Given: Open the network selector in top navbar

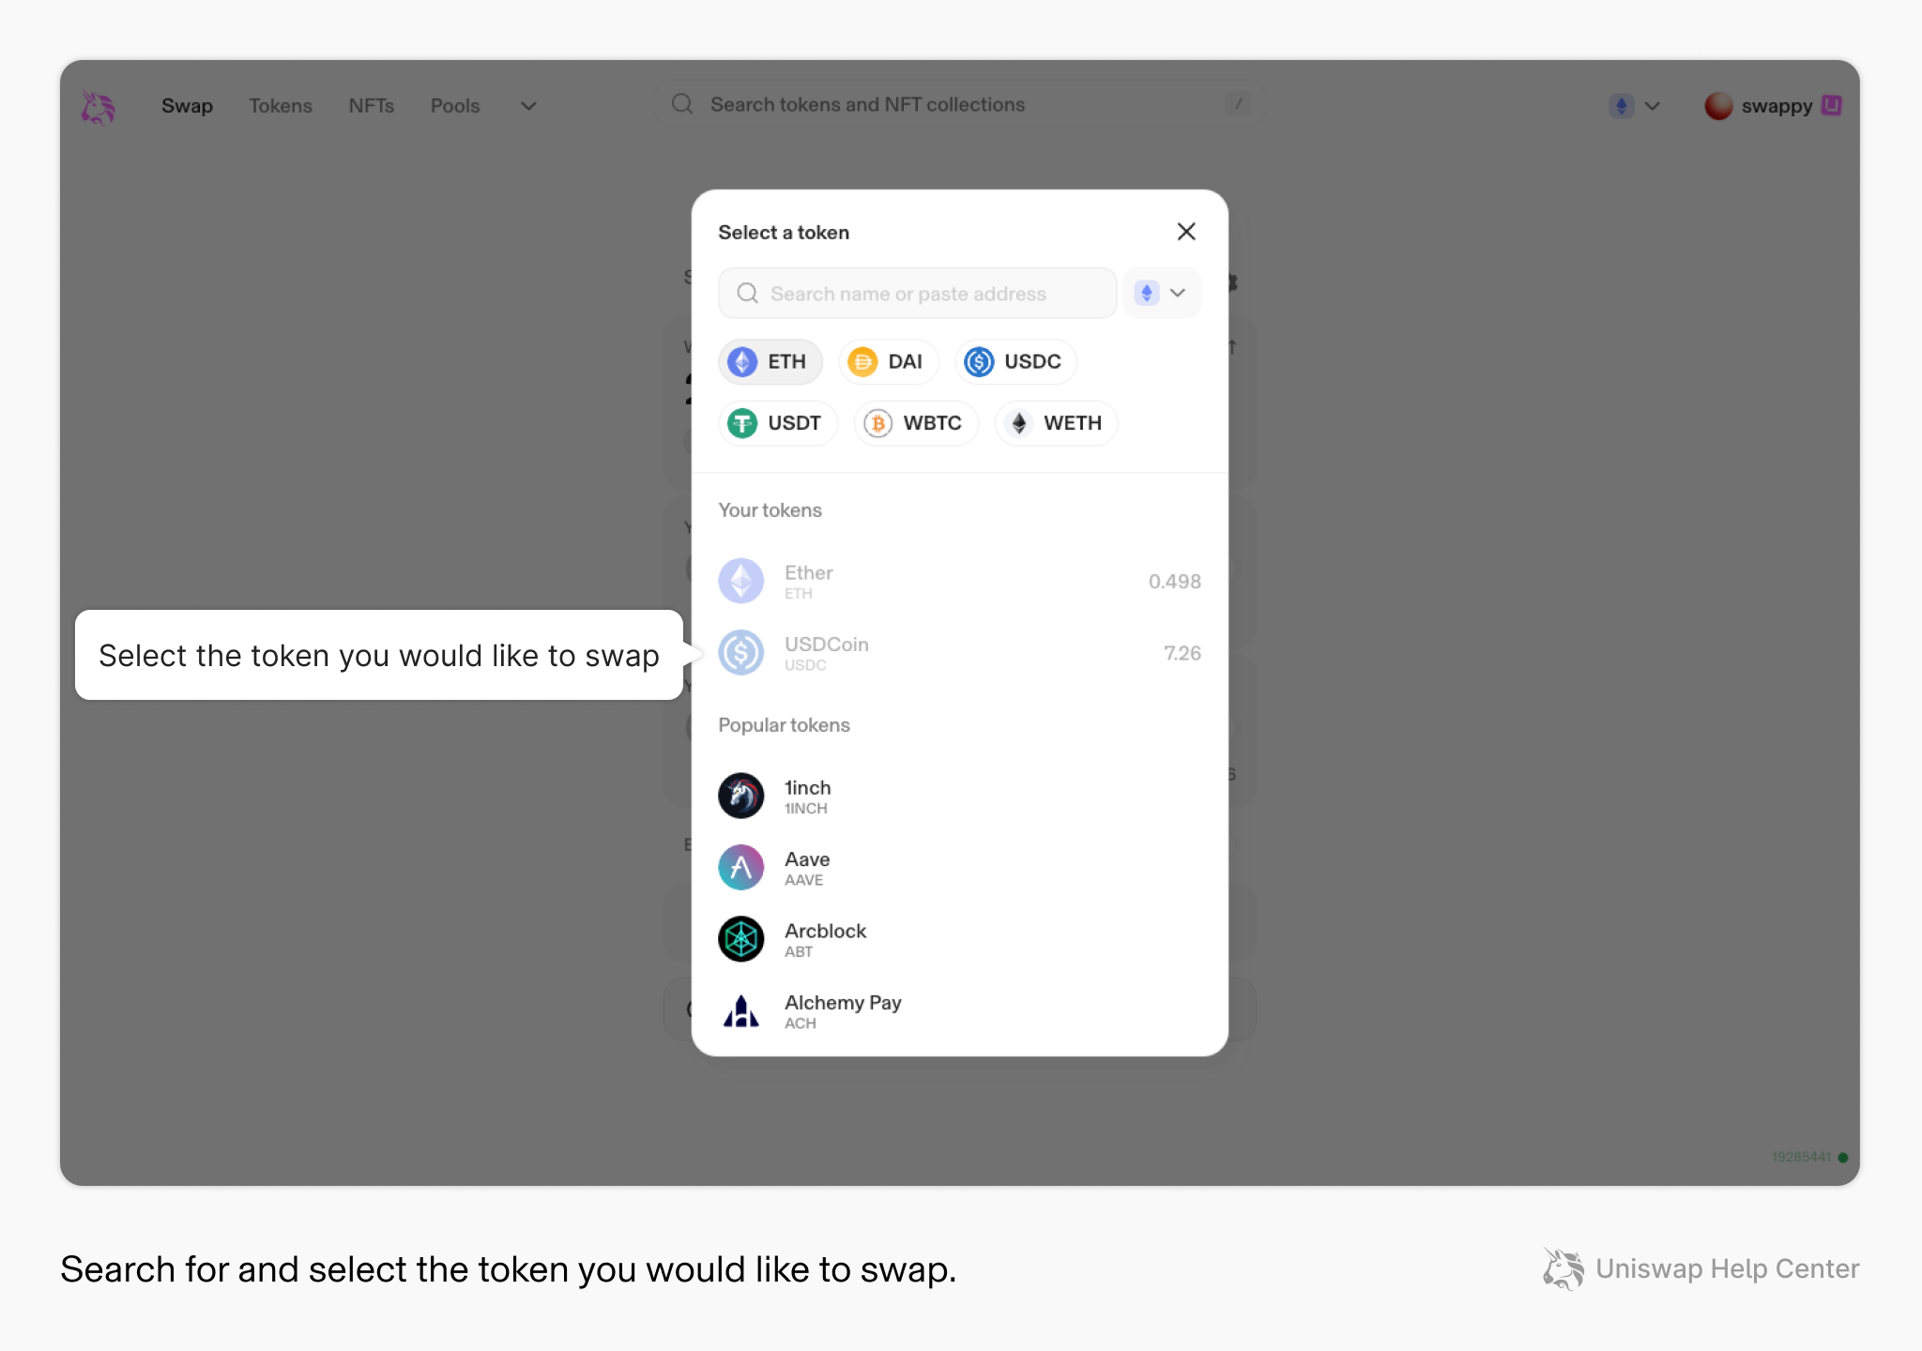Looking at the screenshot, I should [x=1635, y=106].
